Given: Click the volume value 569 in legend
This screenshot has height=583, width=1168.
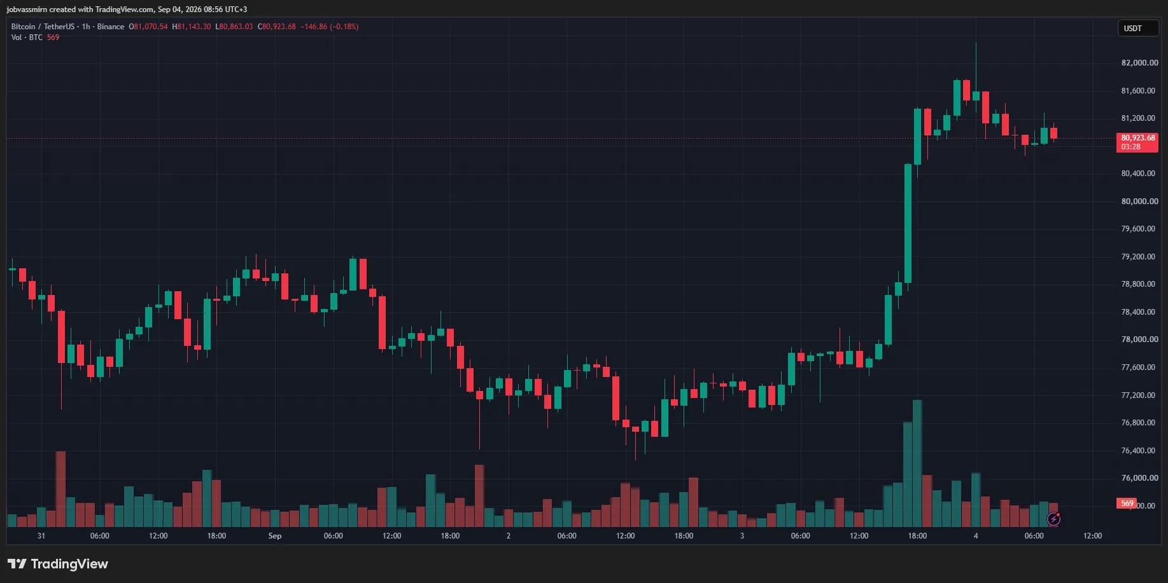Looking at the screenshot, I should pos(53,38).
